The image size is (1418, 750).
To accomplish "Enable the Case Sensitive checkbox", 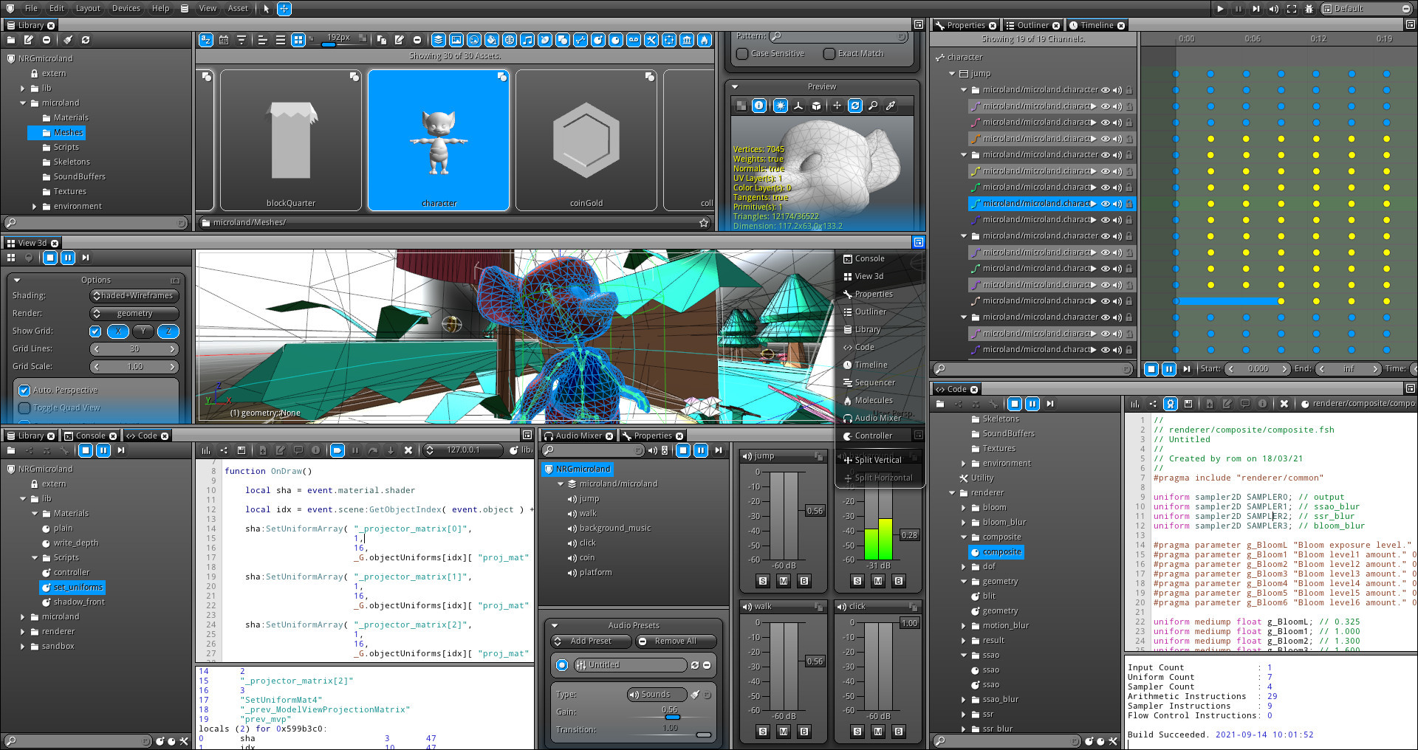I will click(743, 54).
